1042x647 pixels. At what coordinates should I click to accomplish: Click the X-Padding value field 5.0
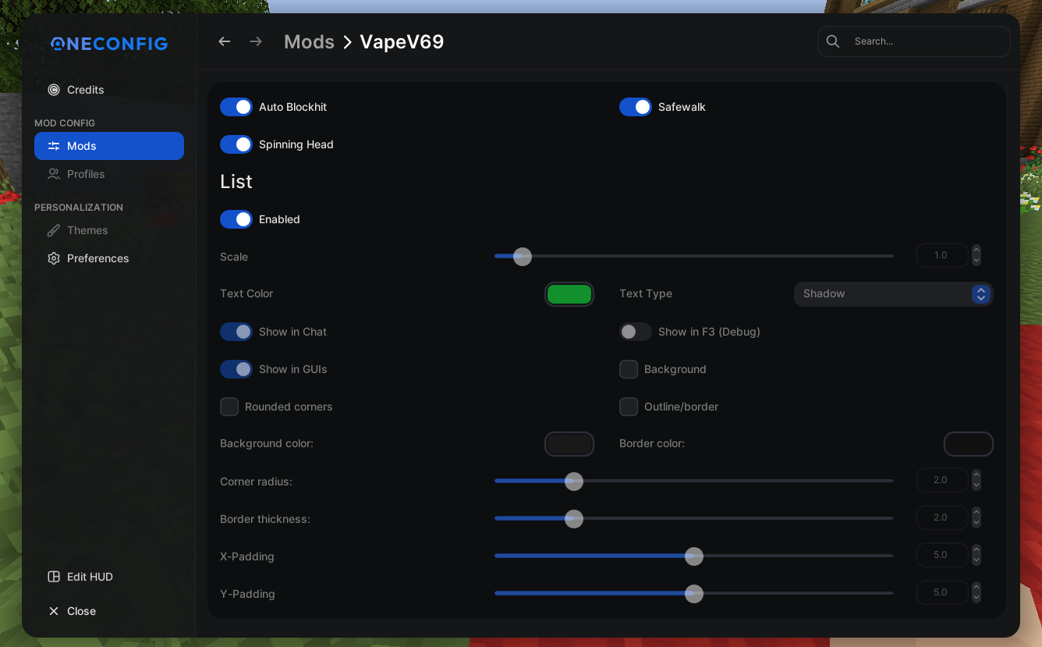(x=942, y=555)
